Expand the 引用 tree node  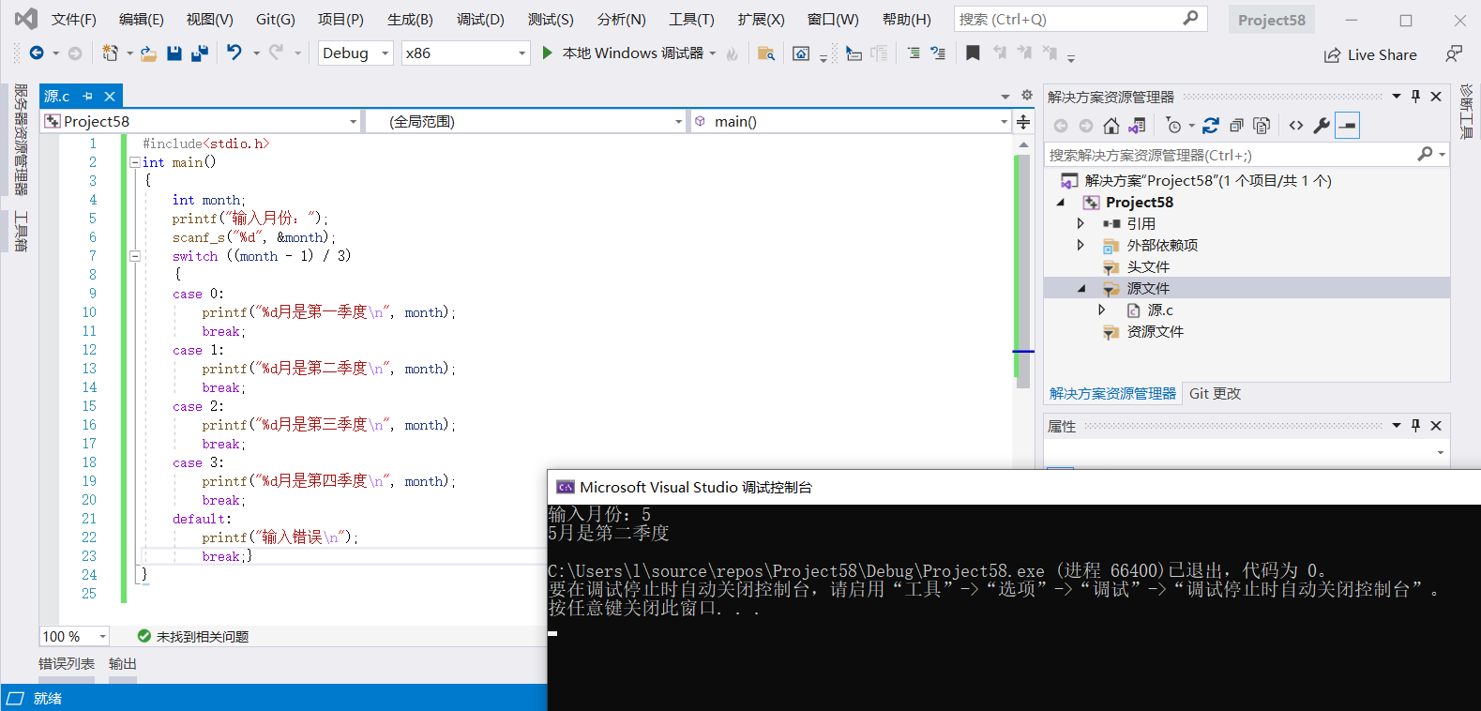[x=1081, y=224]
